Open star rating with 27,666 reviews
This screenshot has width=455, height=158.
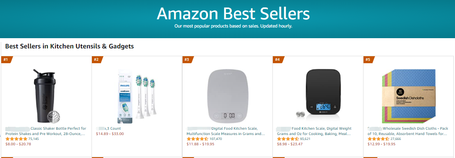click(x=378, y=139)
